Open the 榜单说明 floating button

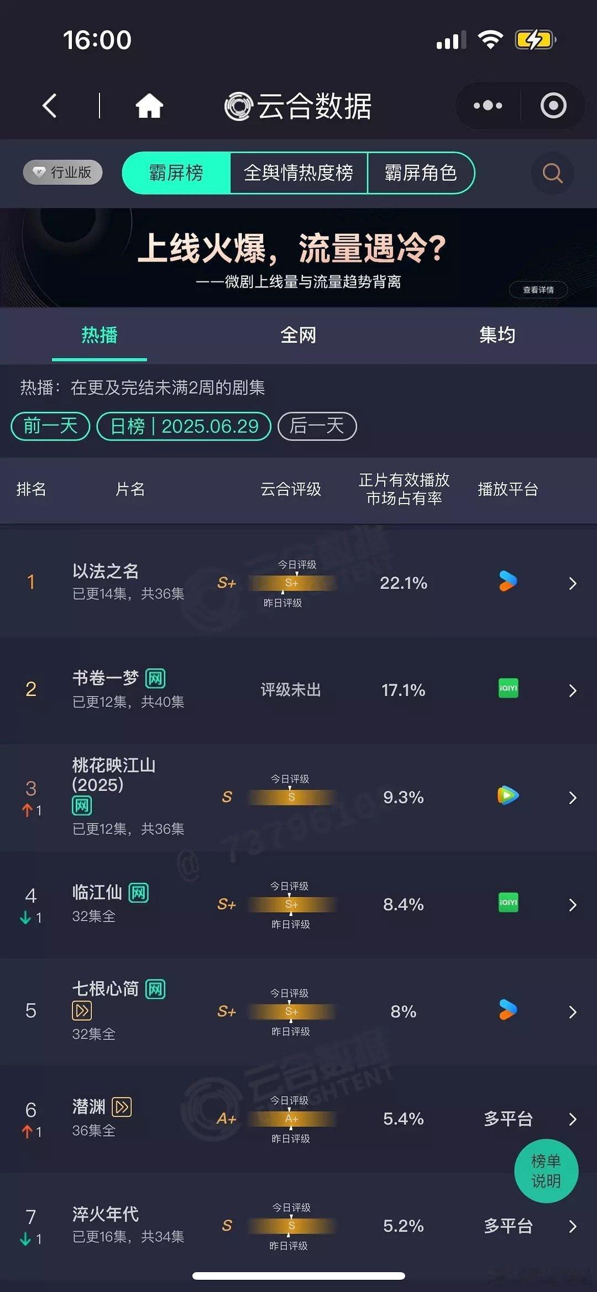tap(546, 1171)
